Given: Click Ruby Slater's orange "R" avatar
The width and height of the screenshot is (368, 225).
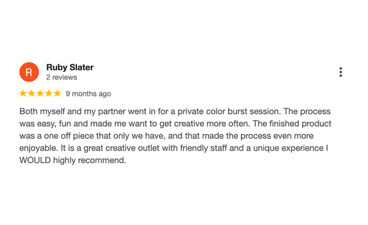Looking at the screenshot, I should point(29,72).
